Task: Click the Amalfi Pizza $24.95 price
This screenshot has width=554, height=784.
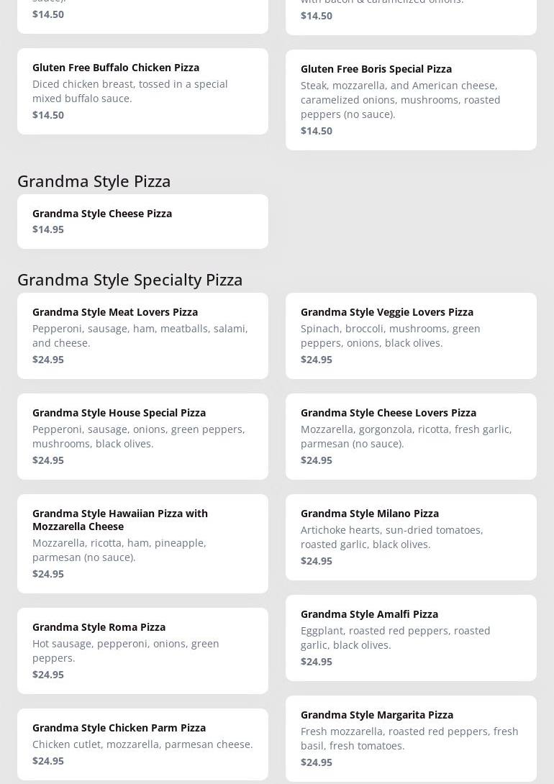Action: tap(317, 662)
